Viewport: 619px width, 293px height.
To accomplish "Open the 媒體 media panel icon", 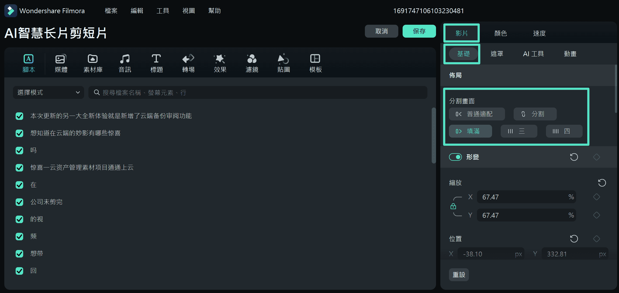I will (61, 59).
